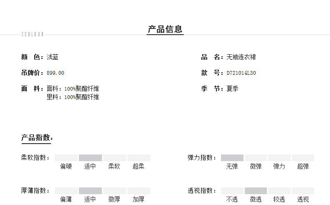Viewport: 330px width, 205px height.
Task: Choose the 透视 transparency option
Action: 303,199
